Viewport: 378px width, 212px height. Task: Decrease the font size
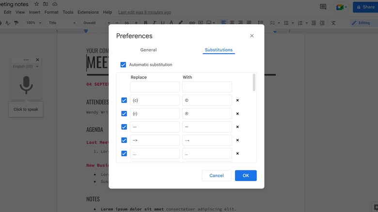117,23
